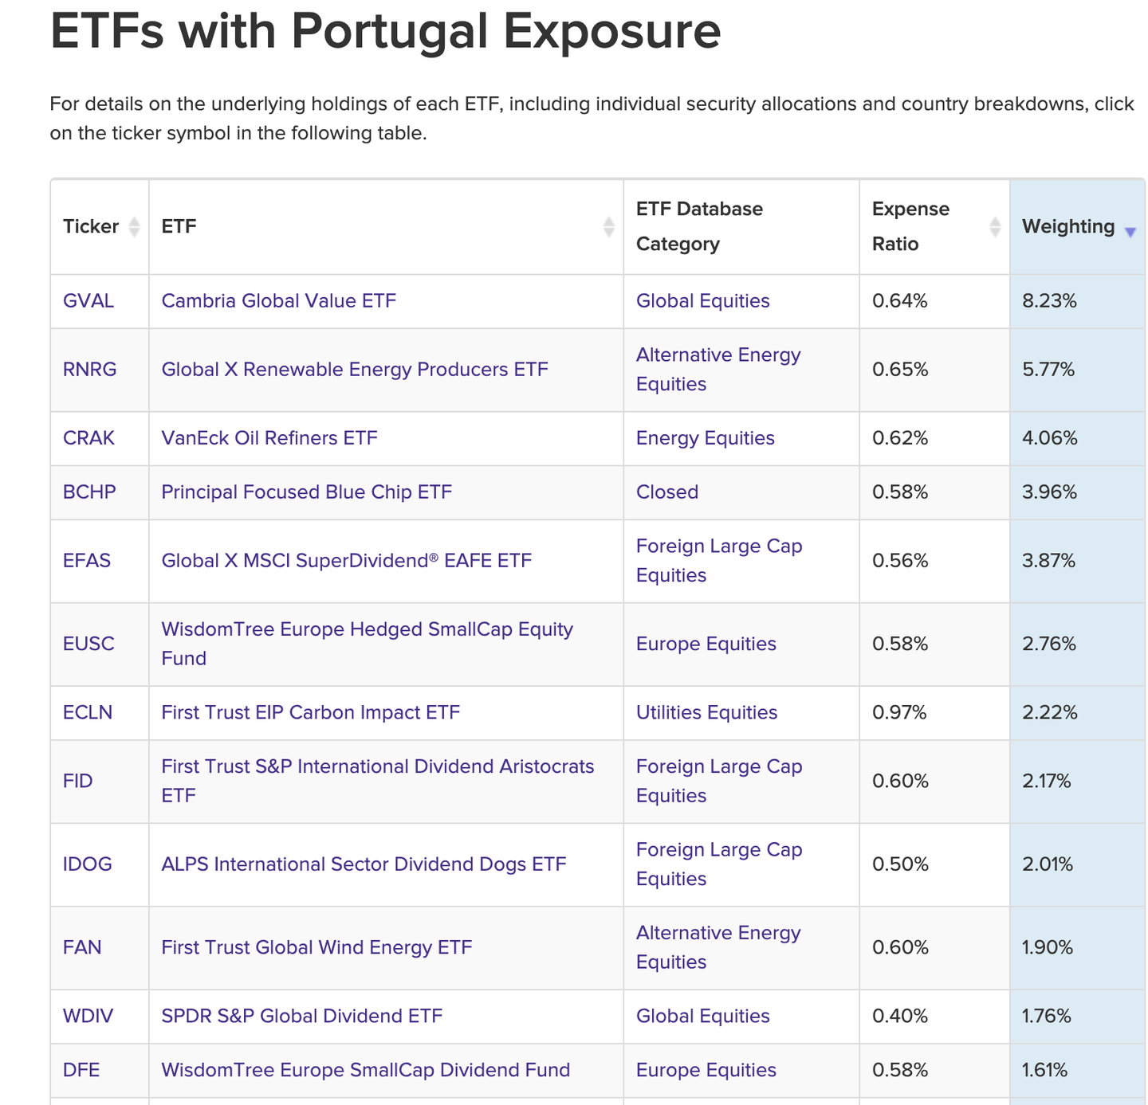The image size is (1148, 1105).
Task: Open the EFAS ticker page
Action: pos(87,561)
